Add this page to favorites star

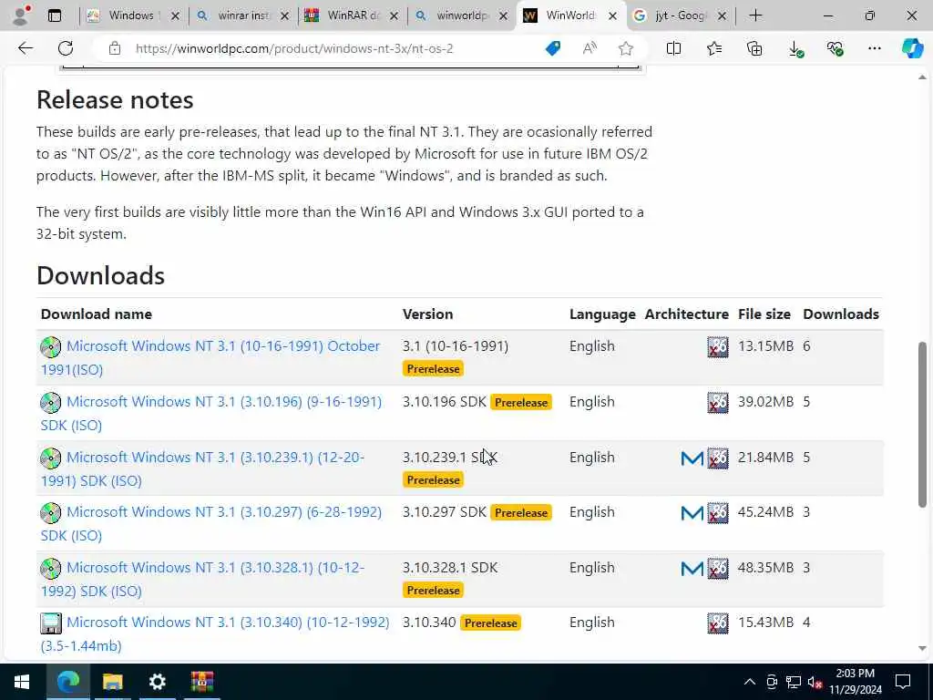click(625, 48)
